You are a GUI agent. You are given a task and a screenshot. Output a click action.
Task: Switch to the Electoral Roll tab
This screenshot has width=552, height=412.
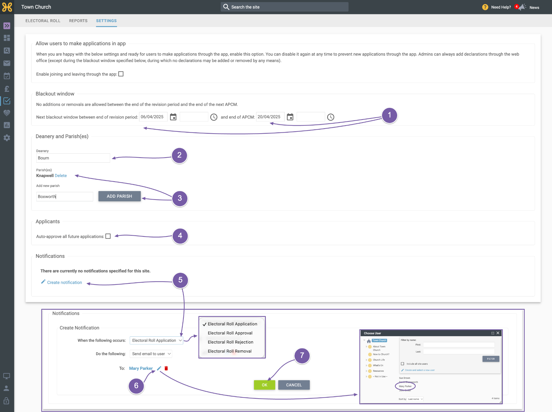(43, 21)
